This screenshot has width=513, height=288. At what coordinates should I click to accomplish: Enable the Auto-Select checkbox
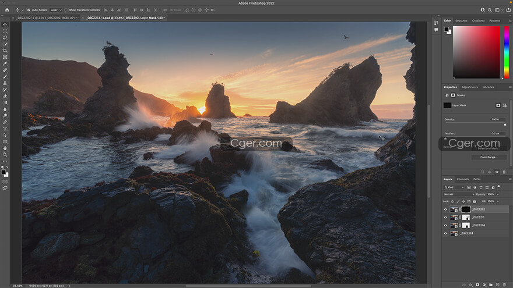29,10
